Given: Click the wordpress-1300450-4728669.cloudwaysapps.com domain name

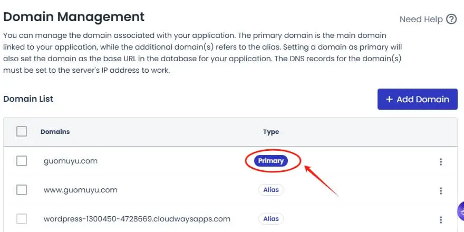Looking at the screenshot, I should pos(137,218).
